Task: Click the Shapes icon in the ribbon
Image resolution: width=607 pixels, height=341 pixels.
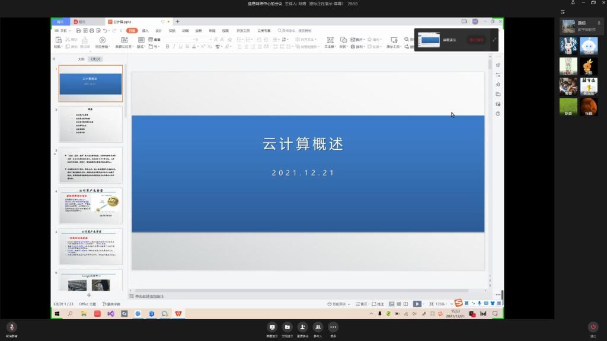Action: [x=343, y=40]
